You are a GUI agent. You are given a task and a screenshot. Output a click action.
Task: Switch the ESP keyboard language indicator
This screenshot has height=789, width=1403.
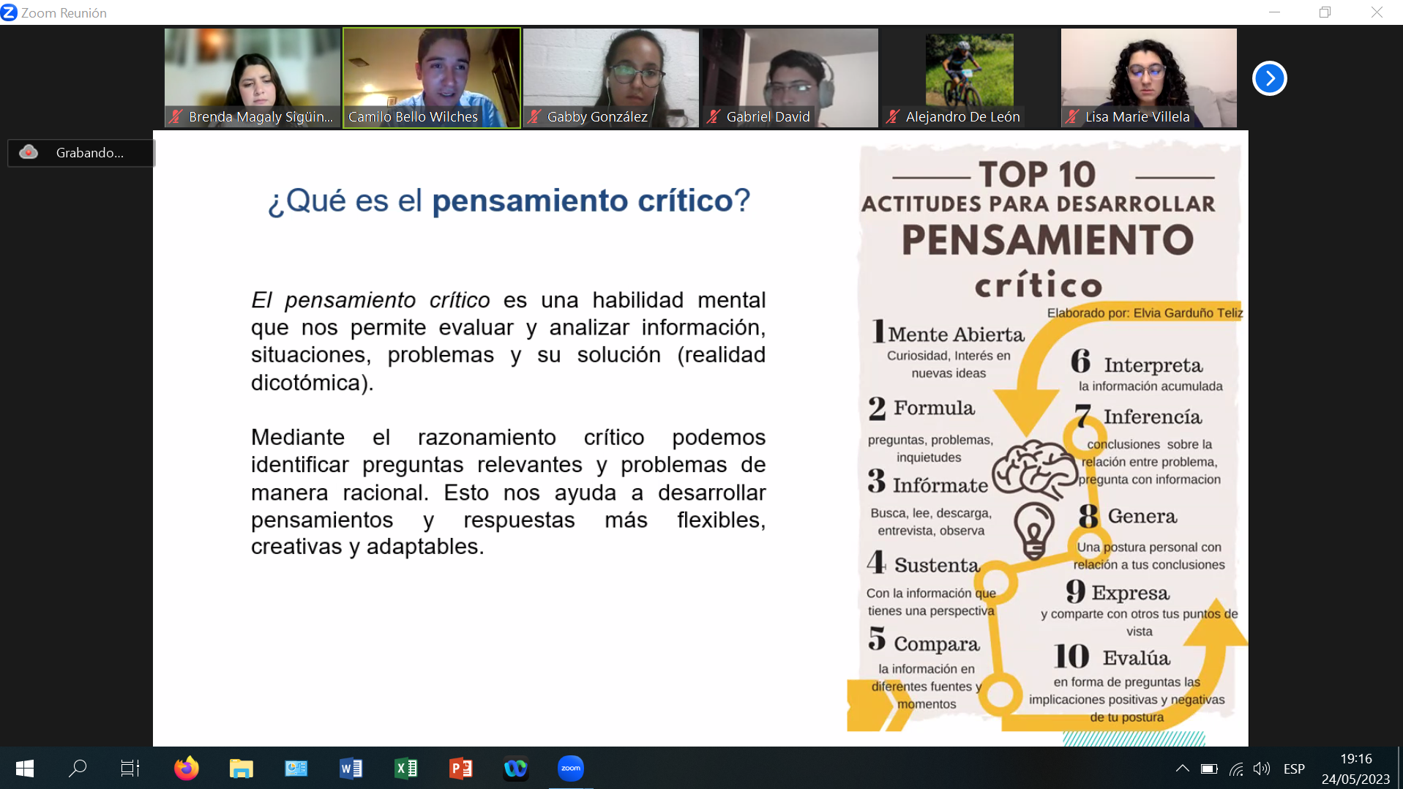(1293, 769)
